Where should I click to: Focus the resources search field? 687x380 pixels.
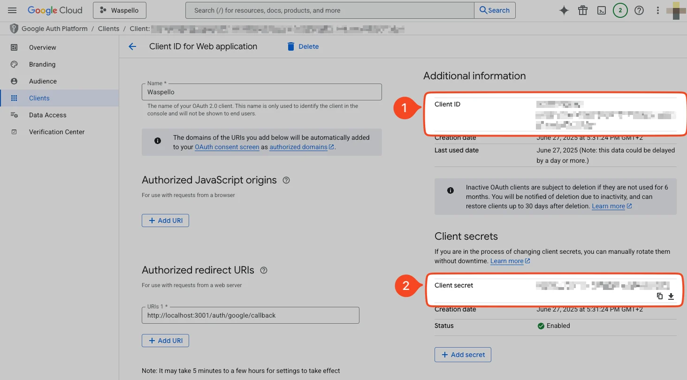coord(329,10)
